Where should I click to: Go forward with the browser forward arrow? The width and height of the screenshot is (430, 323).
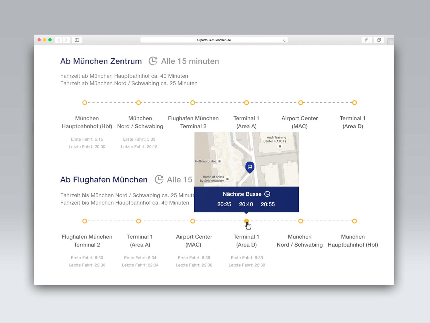(x=66, y=40)
